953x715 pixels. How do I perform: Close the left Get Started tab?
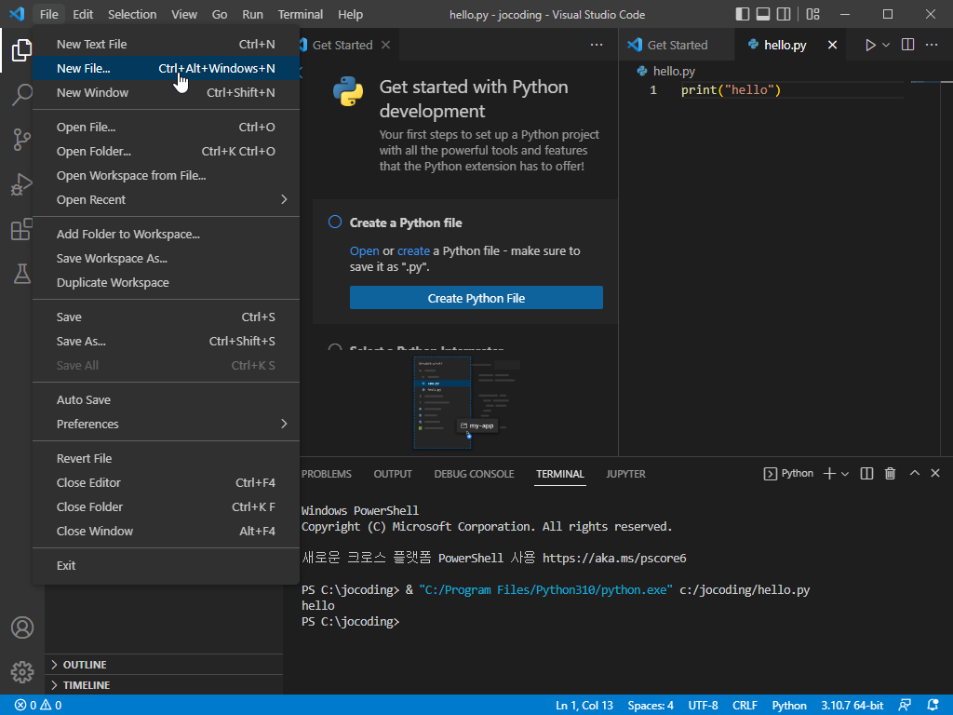click(385, 45)
